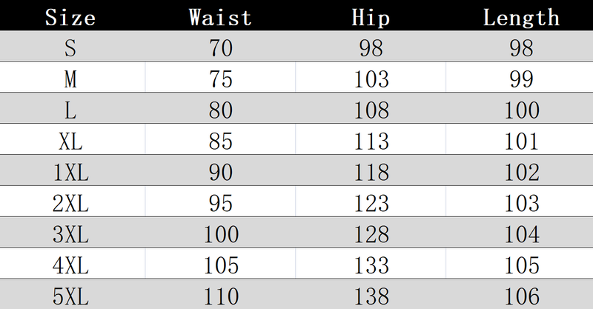Click the Waist column header
The width and height of the screenshot is (593, 309).
click(x=221, y=16)
